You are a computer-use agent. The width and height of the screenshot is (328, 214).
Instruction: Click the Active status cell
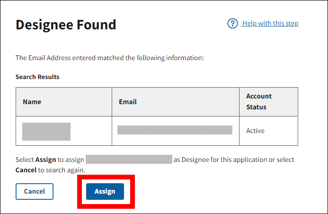pyautogui.click(x=255, y=131)
